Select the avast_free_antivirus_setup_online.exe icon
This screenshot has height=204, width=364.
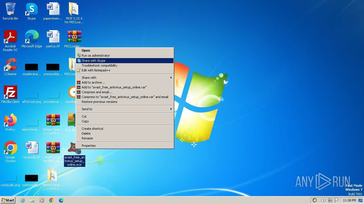pyautogui.click(x=75, y=154)
